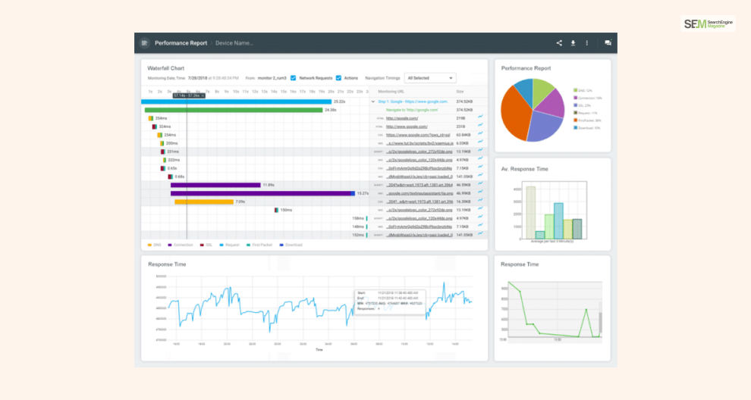Click the First Packet swatch in waterfall legend
Viewport: 751px width, 400px height.
[x=248, y=245]
